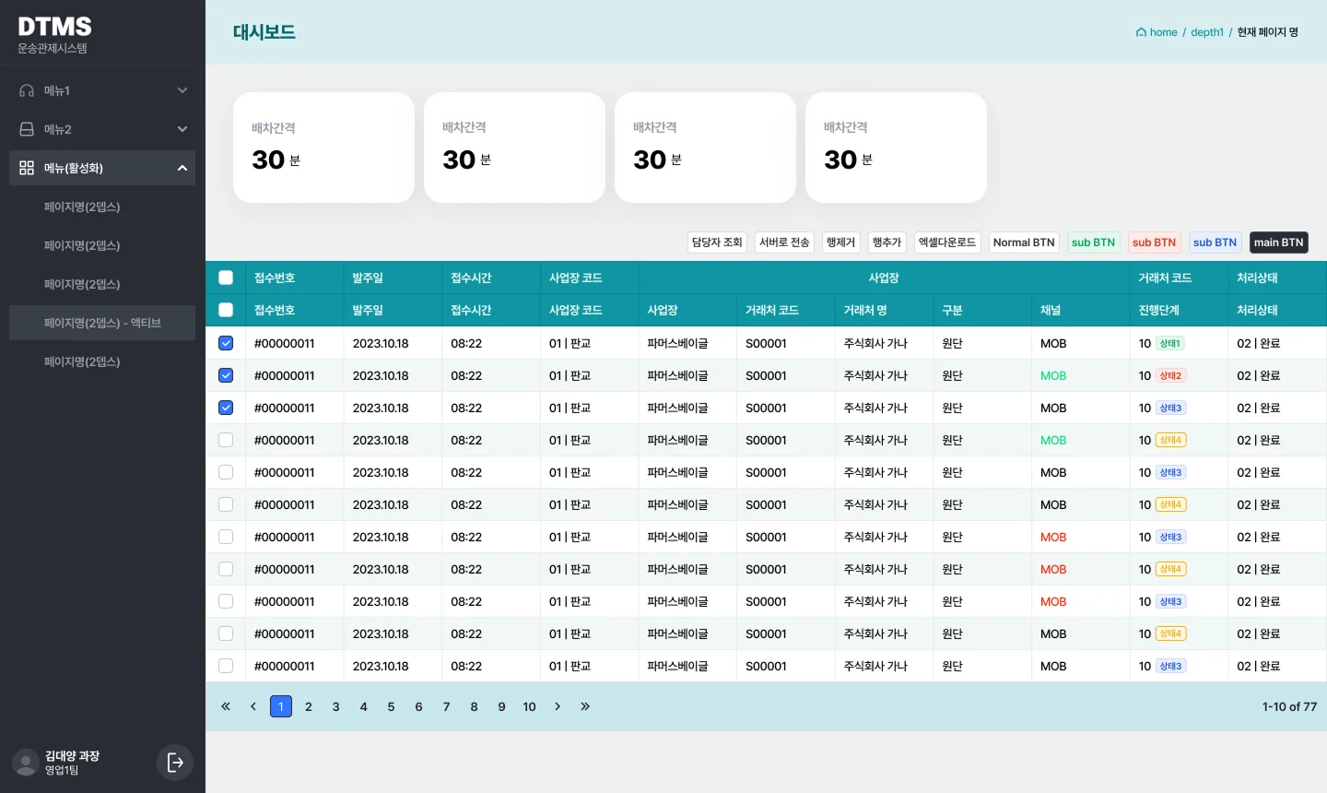The height and width of the screenshot is (793, 1327).
Task: Click the grid icon beside 메뉴(활성화)
Action: 27,168
